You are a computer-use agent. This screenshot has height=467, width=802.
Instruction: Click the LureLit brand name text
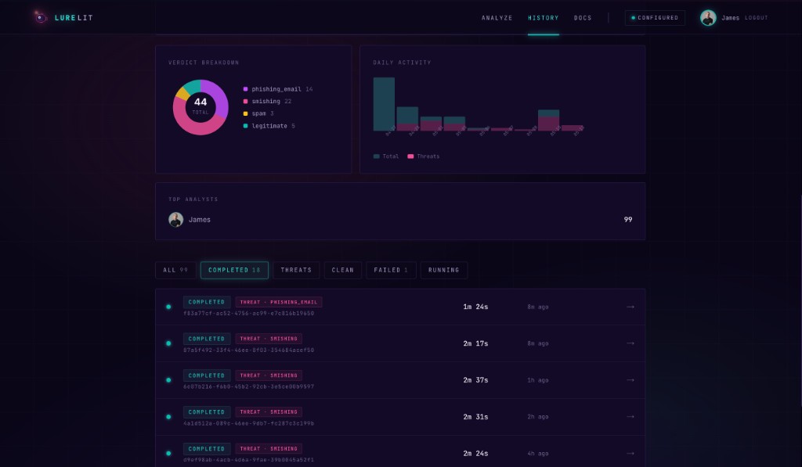(74, 18)
